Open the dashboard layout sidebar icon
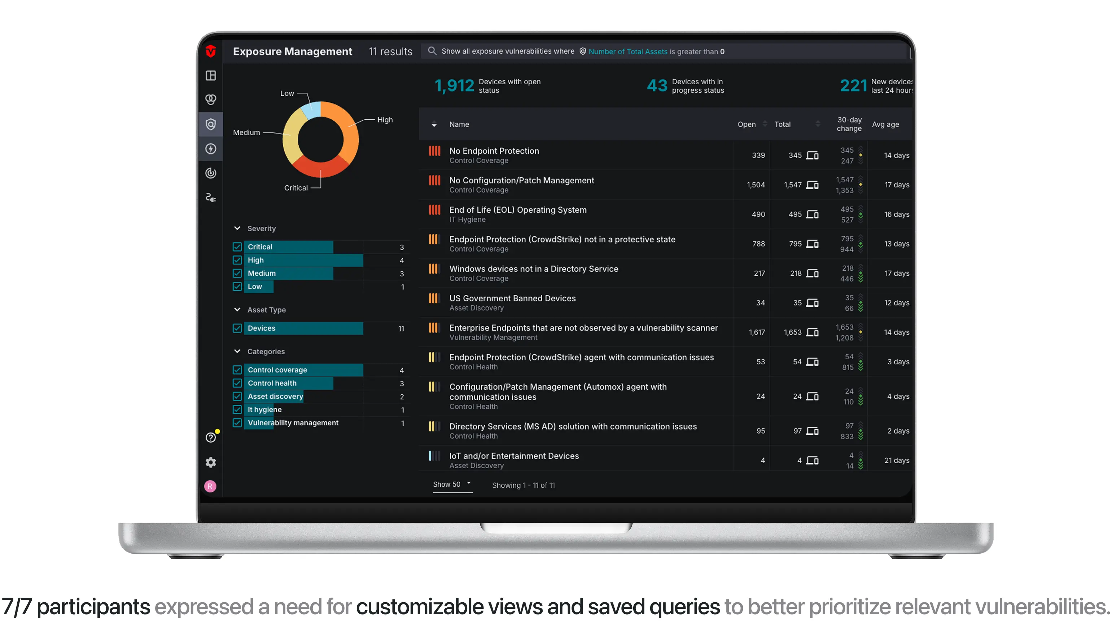This screenshot has width=1112, height=625. (211, 75)
